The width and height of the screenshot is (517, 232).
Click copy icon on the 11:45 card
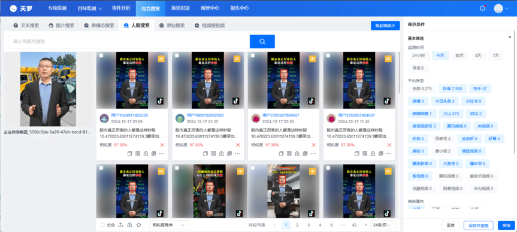tap(357, 154)
